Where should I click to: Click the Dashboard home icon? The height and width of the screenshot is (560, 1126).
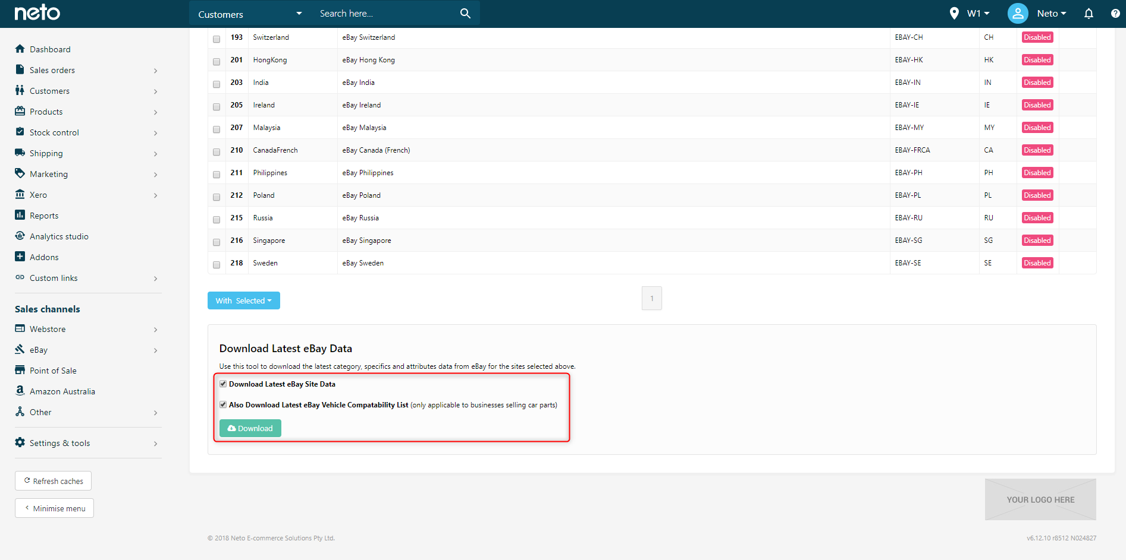coord(20,49)
